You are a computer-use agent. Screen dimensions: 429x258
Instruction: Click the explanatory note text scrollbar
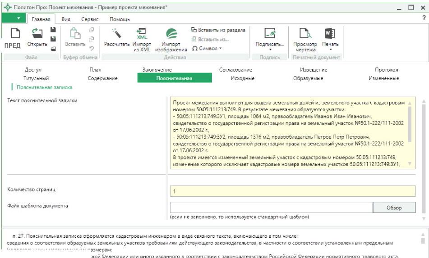[x=410, y=124]
